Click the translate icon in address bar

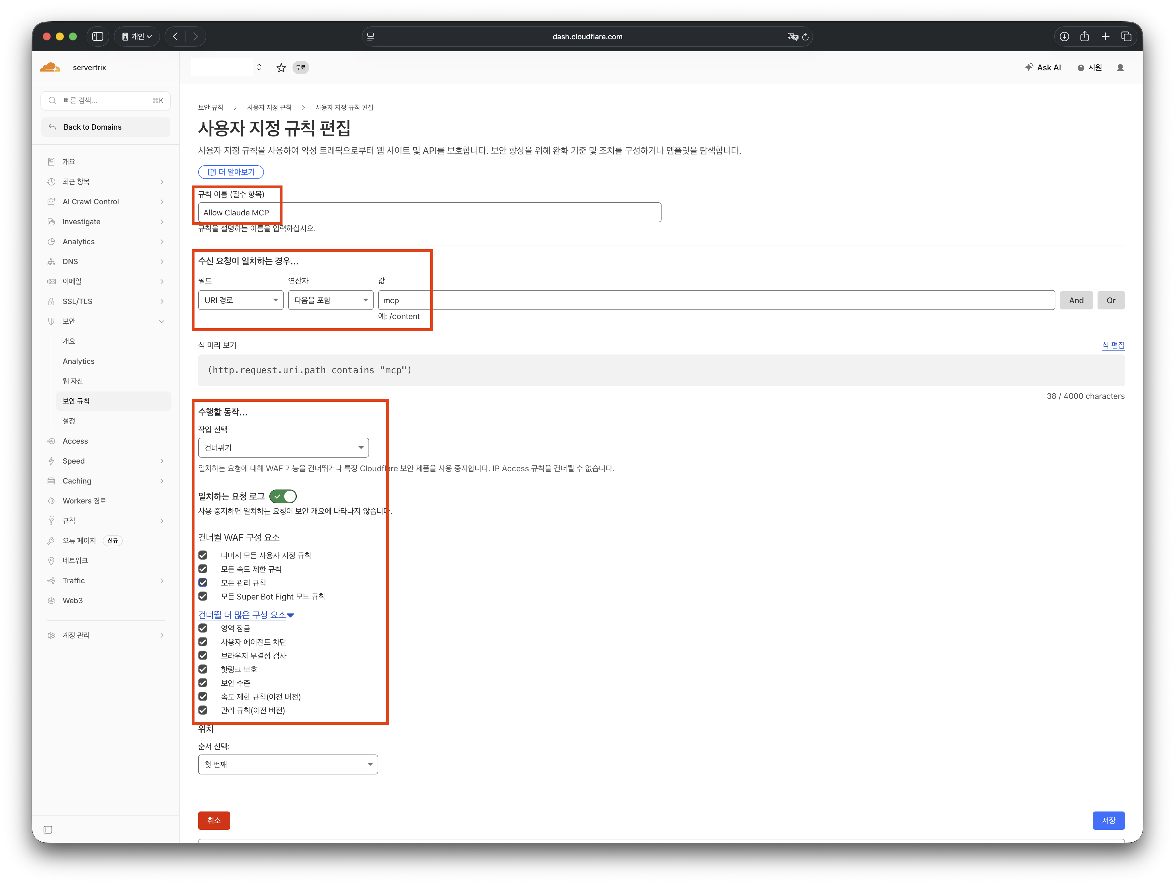[x=793, y=37]
